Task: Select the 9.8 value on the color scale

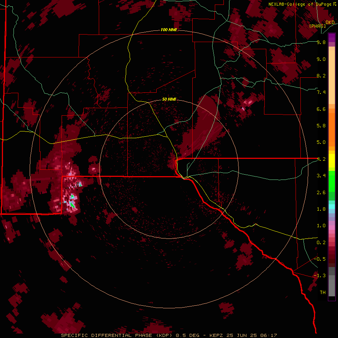Action: pos(321,42)
